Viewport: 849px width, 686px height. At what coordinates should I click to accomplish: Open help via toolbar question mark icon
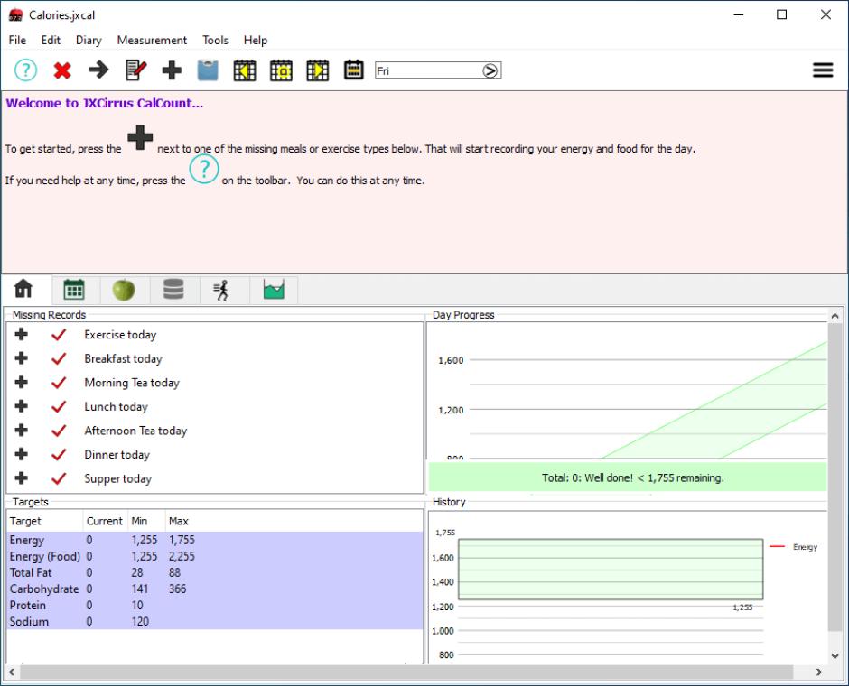pos(25,70)
